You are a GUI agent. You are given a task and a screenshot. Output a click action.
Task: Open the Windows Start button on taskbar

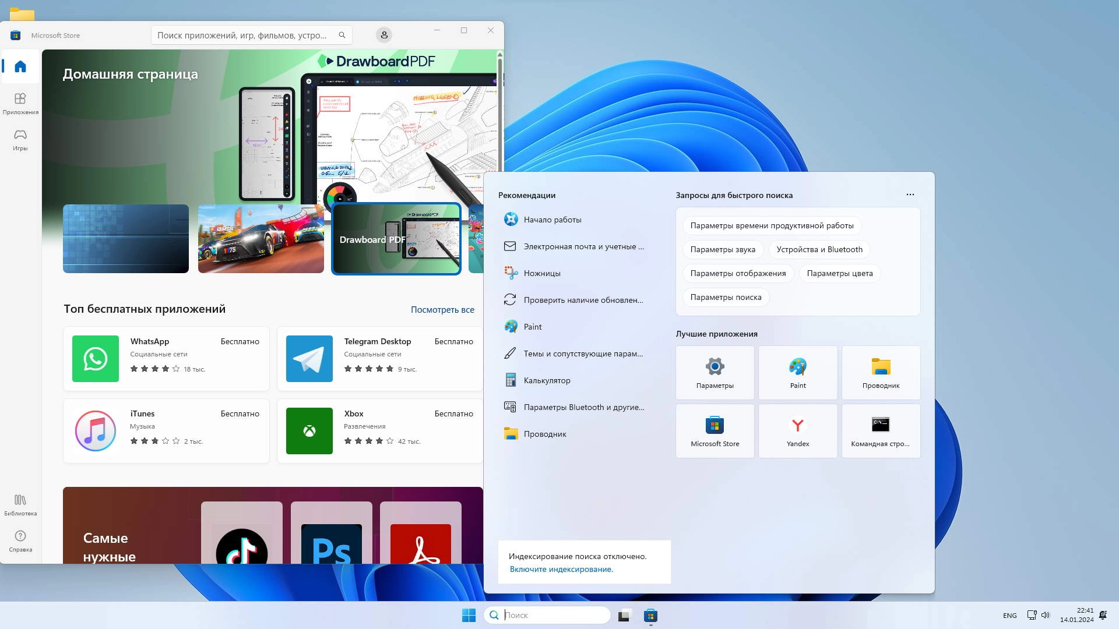pos(469,615)
